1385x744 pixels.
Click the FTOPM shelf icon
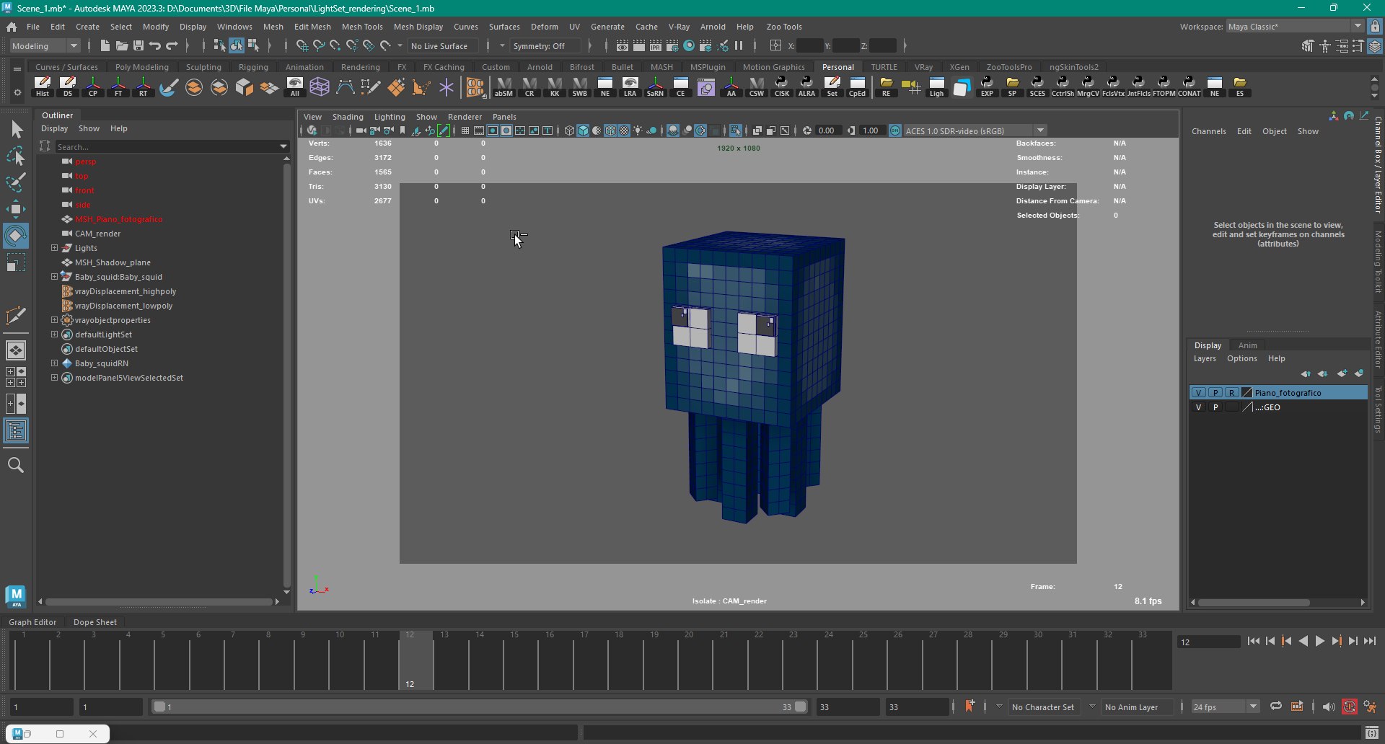tap(1164, 87)
